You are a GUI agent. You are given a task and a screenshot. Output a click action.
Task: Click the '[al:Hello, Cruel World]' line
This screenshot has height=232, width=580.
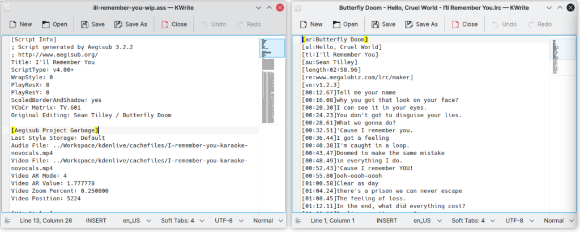342,47
